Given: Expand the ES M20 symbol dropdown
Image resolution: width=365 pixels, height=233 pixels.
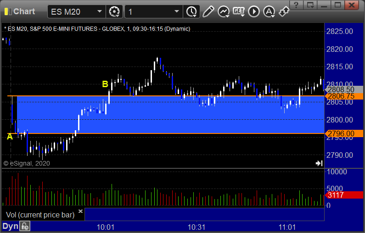Looking at the screenshot, I should pyautogui.click(x=99, y=11).
